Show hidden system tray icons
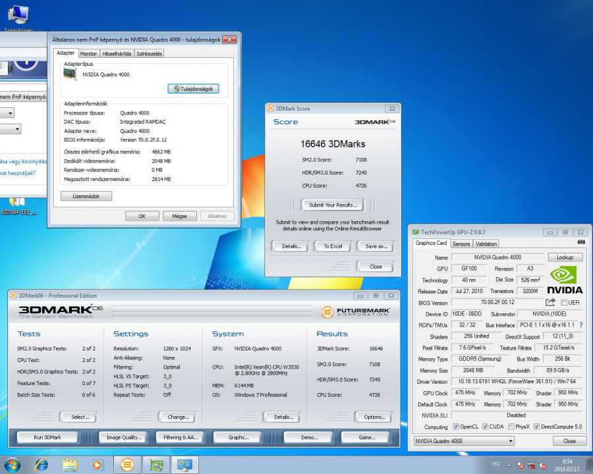This screenshot has height=474, width=593. (x=509, y=465)
